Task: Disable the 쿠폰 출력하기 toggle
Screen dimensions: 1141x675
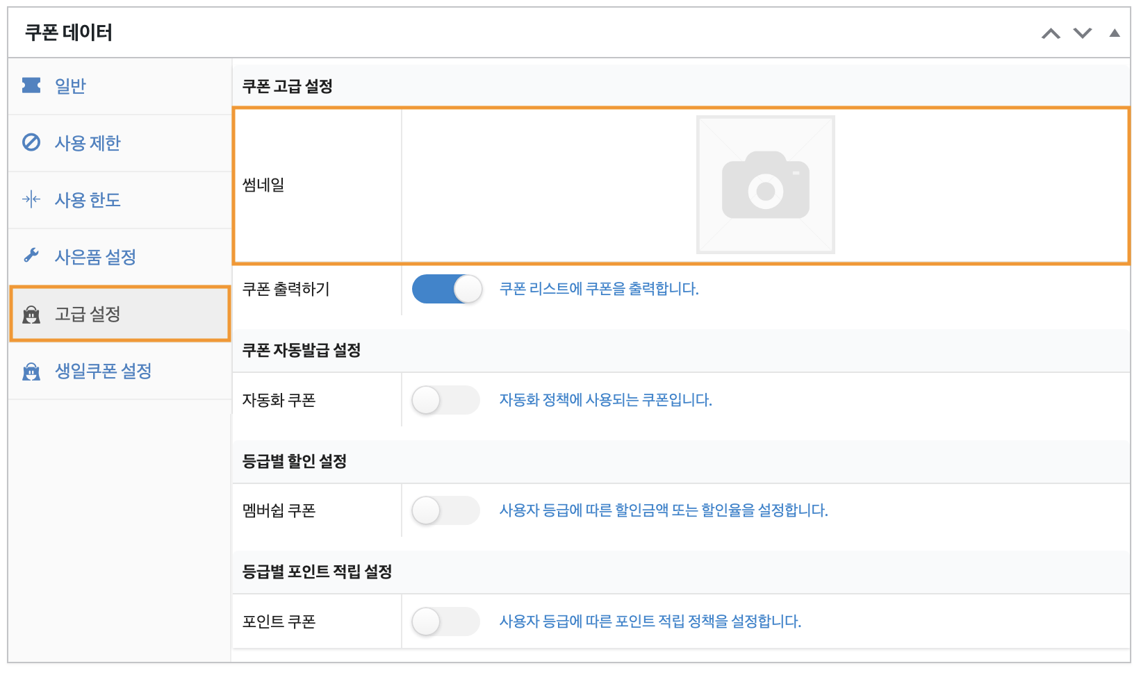Action: tap(448, 289)
